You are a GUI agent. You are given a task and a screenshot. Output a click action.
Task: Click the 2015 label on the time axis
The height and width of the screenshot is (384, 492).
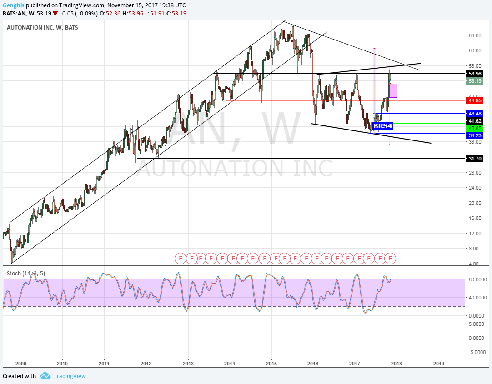(x=271, y=364)
